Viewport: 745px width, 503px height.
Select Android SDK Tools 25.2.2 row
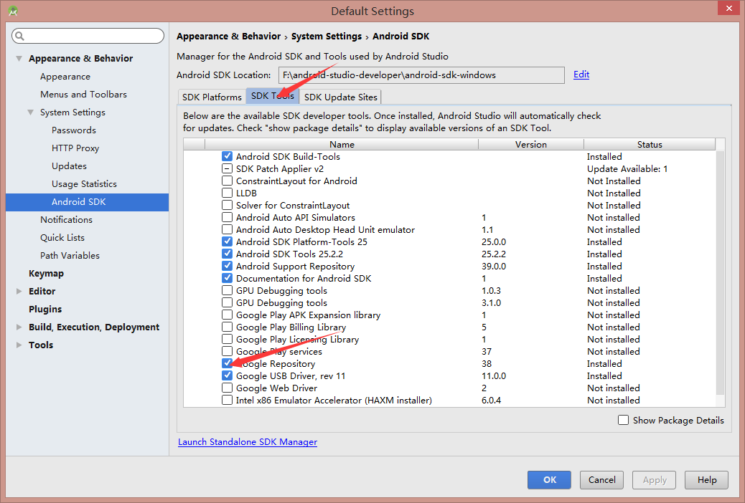point(449,254)
